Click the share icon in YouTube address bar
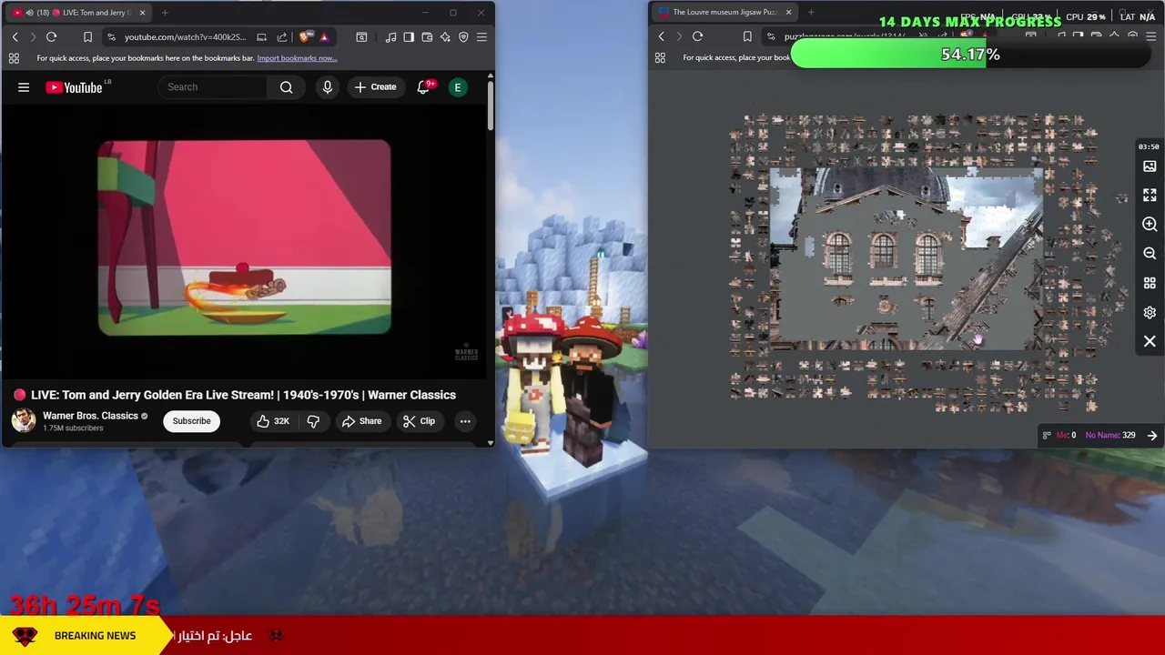 coord(281,37)
